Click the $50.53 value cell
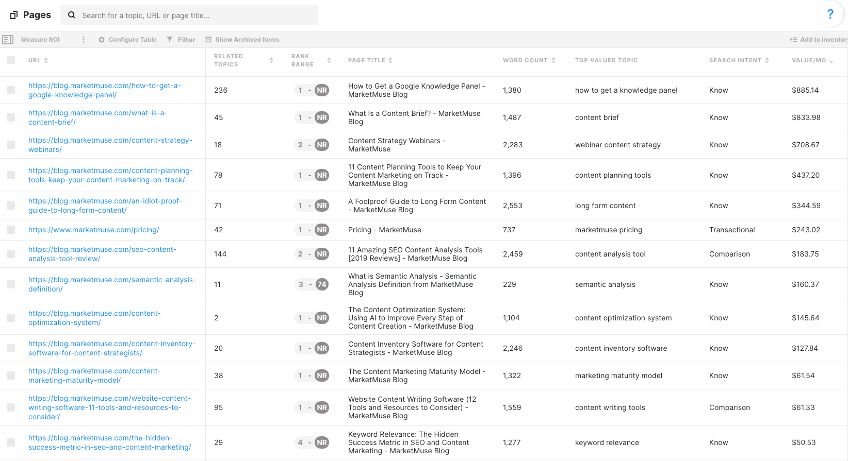The image size is (848, 461). click(x=804, y=442)
